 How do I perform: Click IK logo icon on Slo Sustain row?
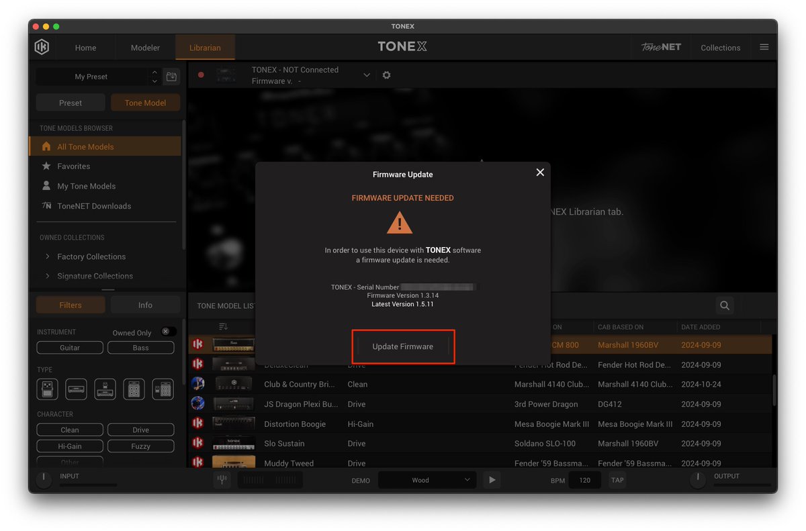click(x=197, y=443)
